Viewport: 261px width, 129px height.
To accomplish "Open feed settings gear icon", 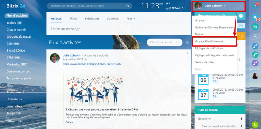I will [187, 42].
